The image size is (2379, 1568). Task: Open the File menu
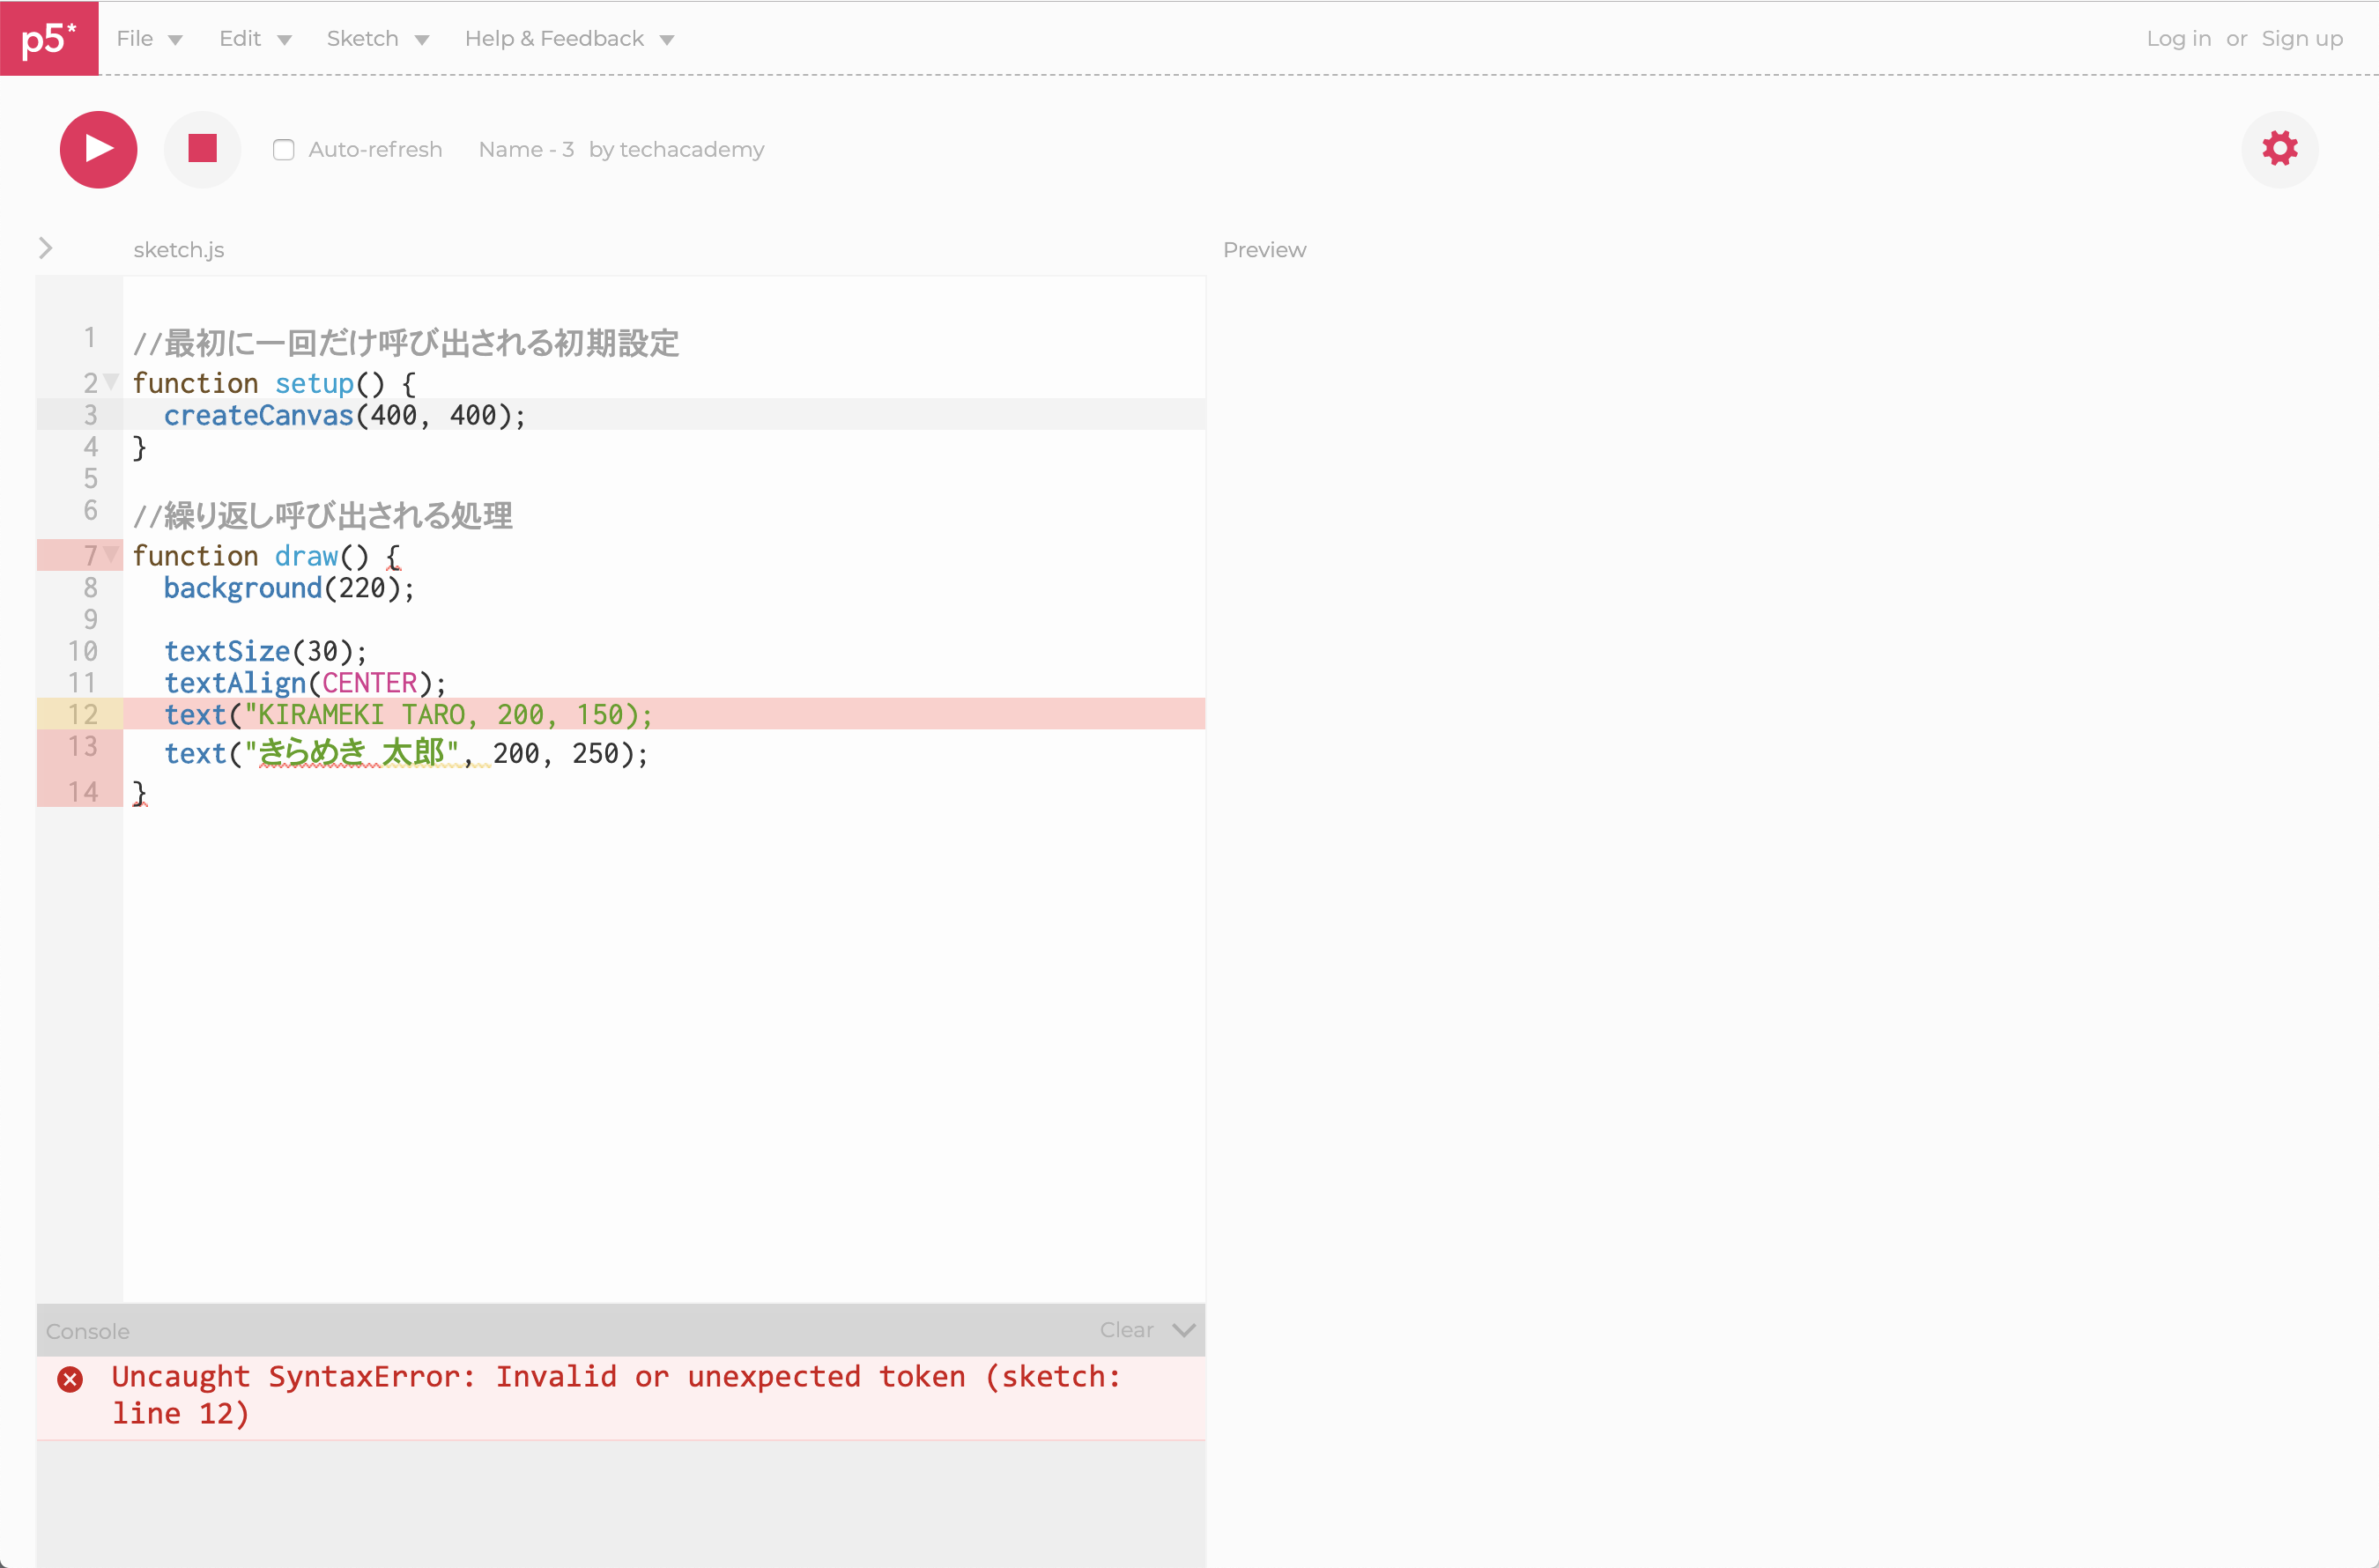click(149, 39)
